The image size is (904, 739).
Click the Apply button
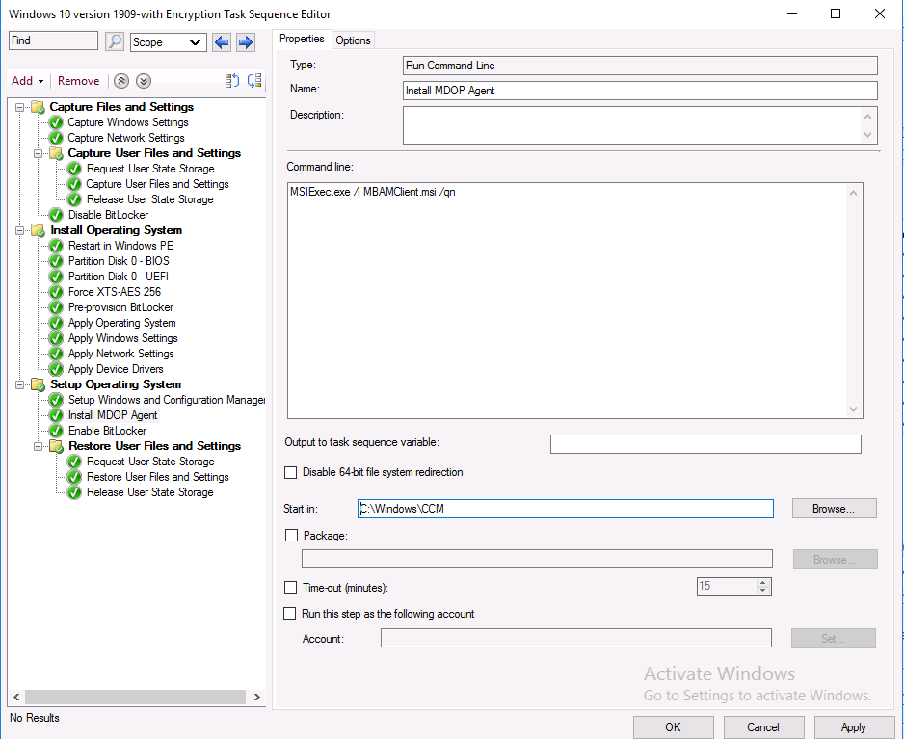(853, 726)
